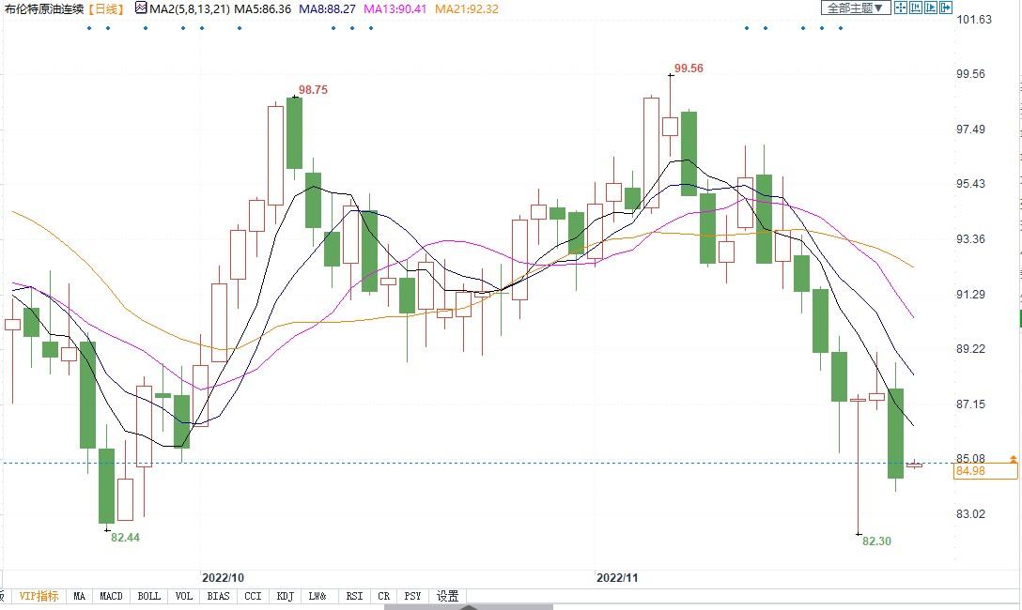Viewport: 1022px width, 610px height.
Task: Select the MA indicator tab
Action: (x=80, y=596)
